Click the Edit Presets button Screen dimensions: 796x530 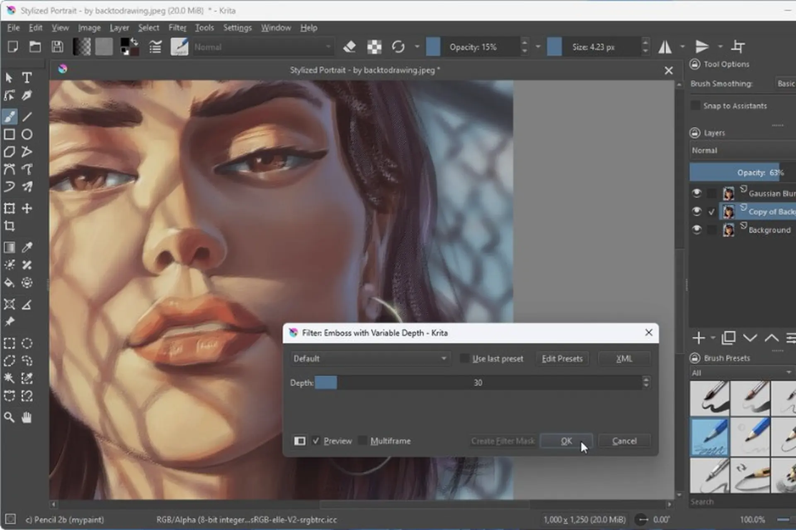562,358
